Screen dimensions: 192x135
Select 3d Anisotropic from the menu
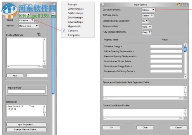pos(76,22)
